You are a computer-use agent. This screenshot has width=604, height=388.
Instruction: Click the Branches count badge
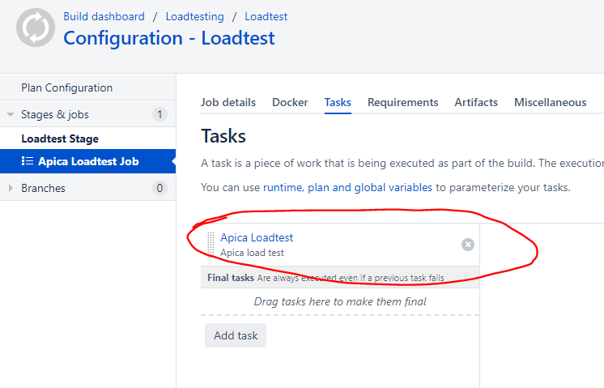(x=160, y=189)
